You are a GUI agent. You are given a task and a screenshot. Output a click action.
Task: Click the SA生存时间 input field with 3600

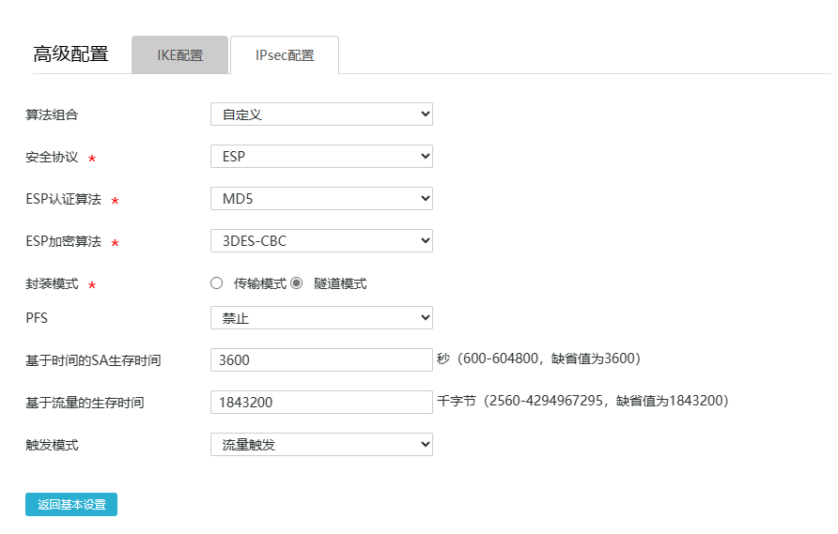[321, 360]
